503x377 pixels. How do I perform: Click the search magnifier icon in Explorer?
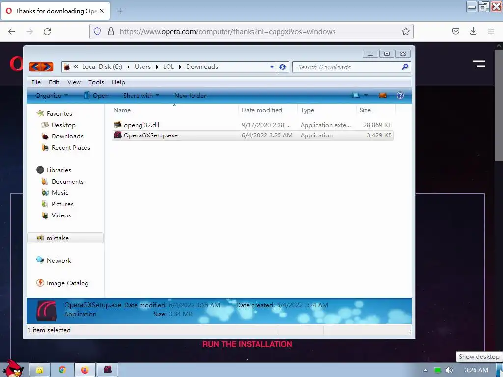click(x=405, y=67)
